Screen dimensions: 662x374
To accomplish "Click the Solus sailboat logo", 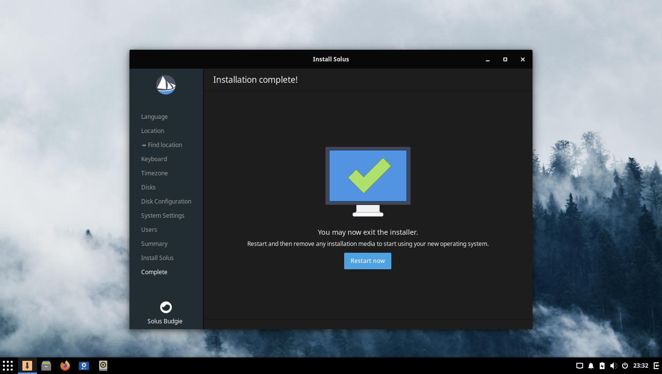I will (x=166, y=85).
